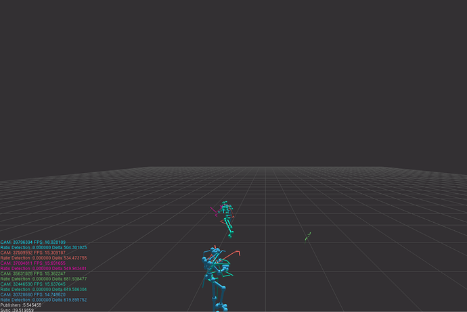Select the CAM 37509992 FPS line
The image size is (467, 312).
pyautogui.click(x=32, y=253)
